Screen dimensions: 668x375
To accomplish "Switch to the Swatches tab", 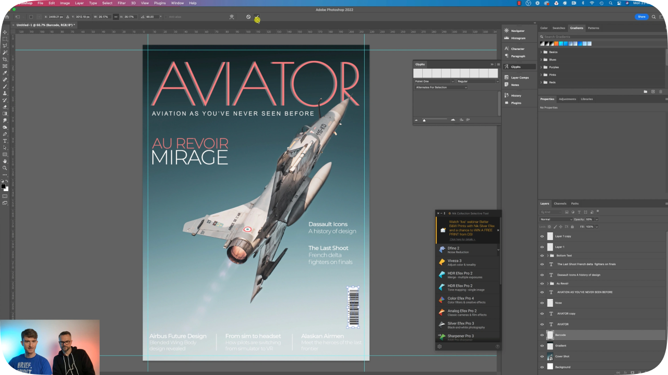I will (558, 28).
